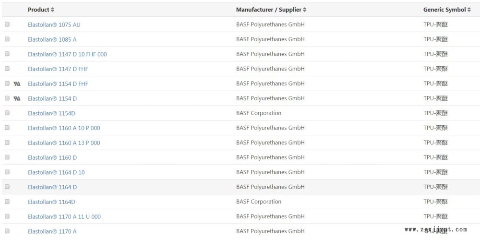Open the Elastollan 1147 D 10 FHF 000 link

point(67,54)
